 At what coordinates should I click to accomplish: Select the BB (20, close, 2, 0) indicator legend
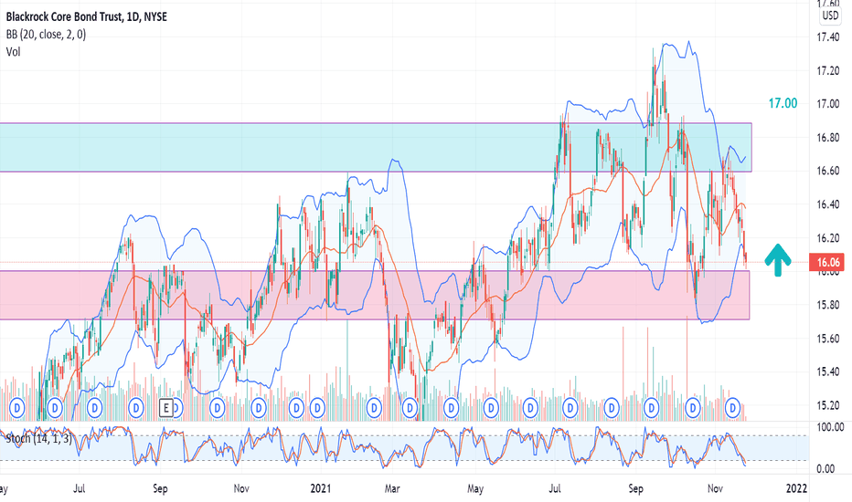tap(46, 35)
